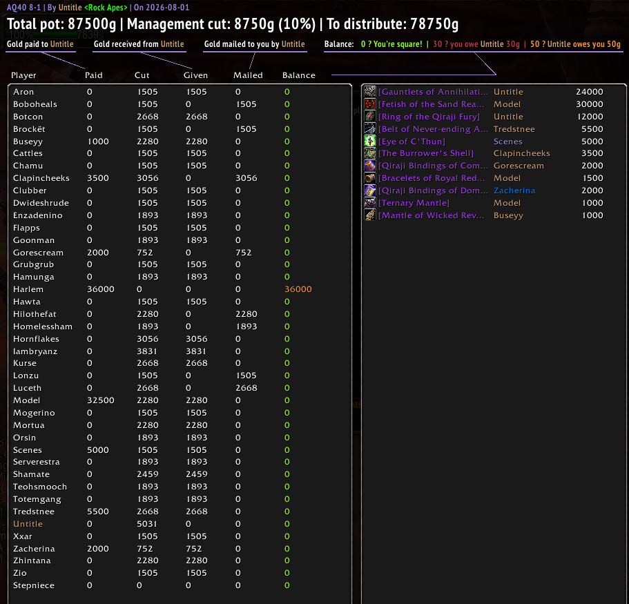Click buyer Tredstnee in loot list
The image size is (629, 604).
(x=514, y=129)
